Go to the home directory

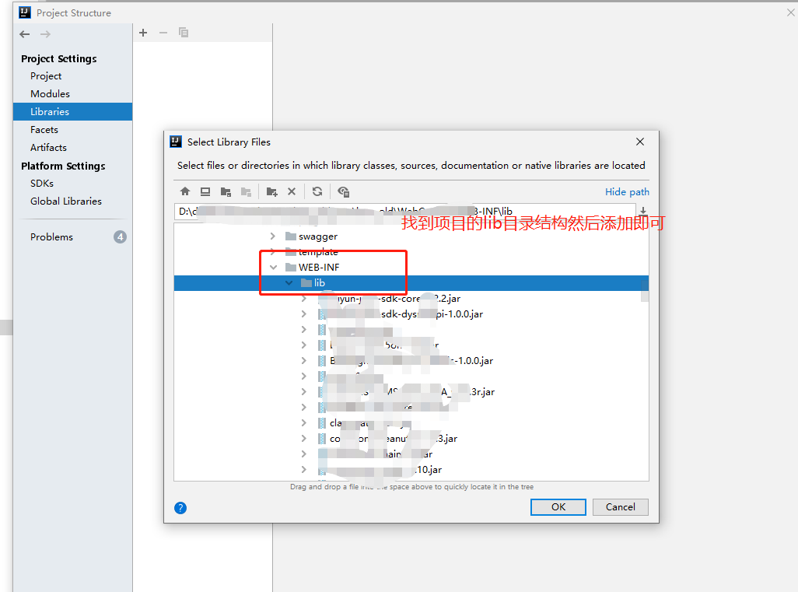click(185, 191)
